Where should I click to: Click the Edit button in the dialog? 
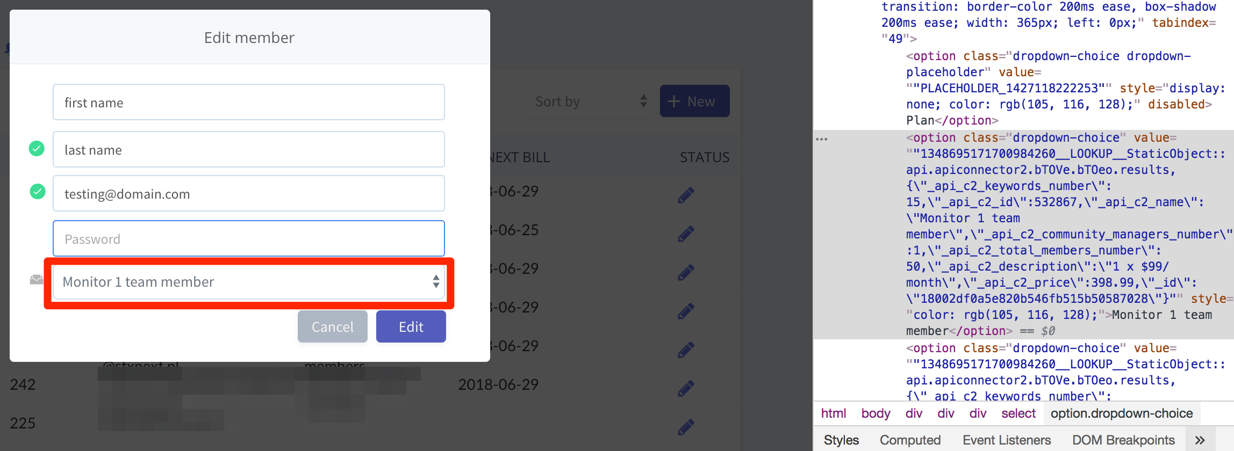[411, 326]
